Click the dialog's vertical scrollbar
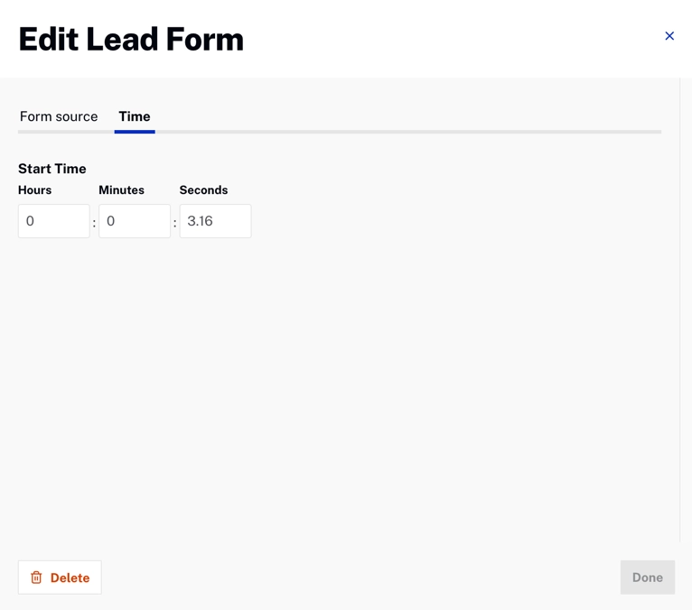 [680, 307]
